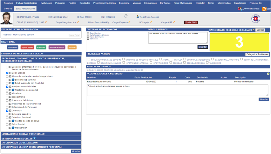
Task: Tick the ANEMIA active problem checkbox
Action: coord(161,59)
